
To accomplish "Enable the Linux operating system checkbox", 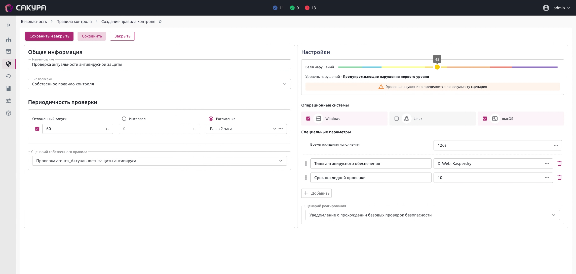I will 397,119.
